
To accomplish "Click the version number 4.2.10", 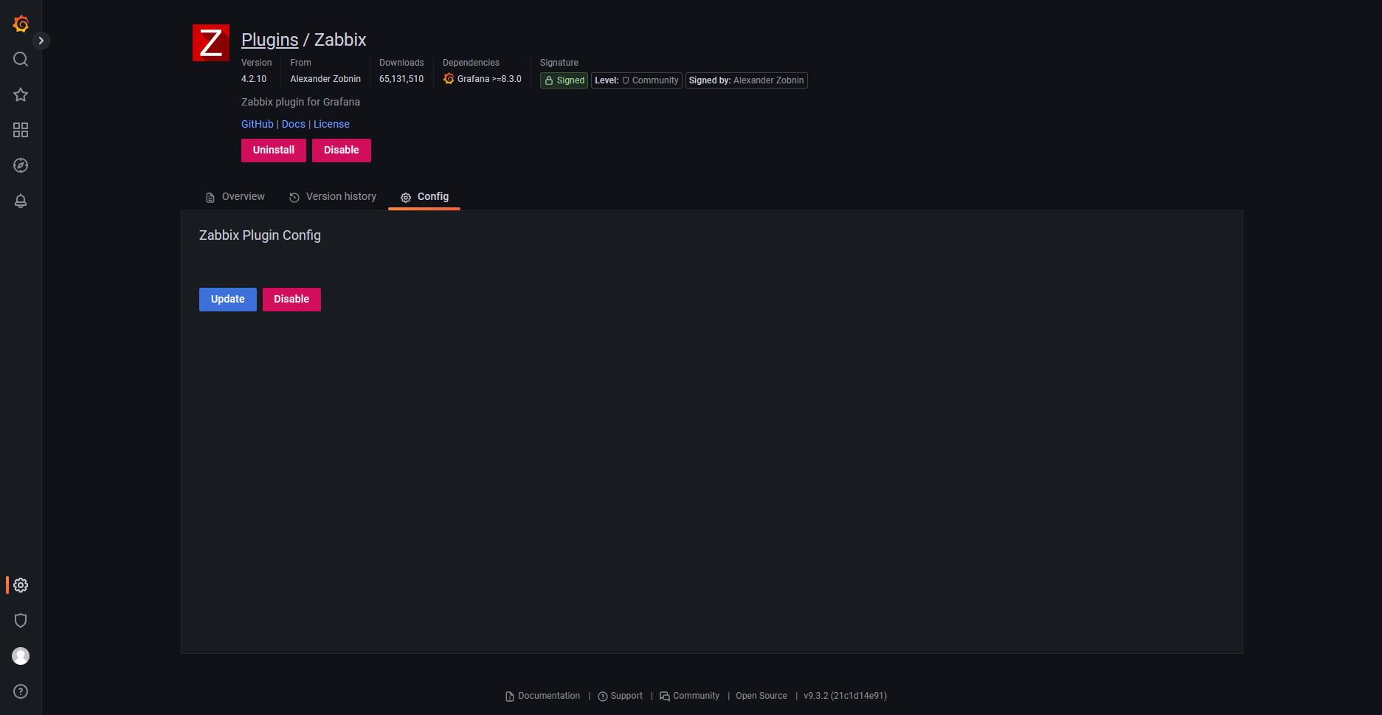I will [254, 79].
